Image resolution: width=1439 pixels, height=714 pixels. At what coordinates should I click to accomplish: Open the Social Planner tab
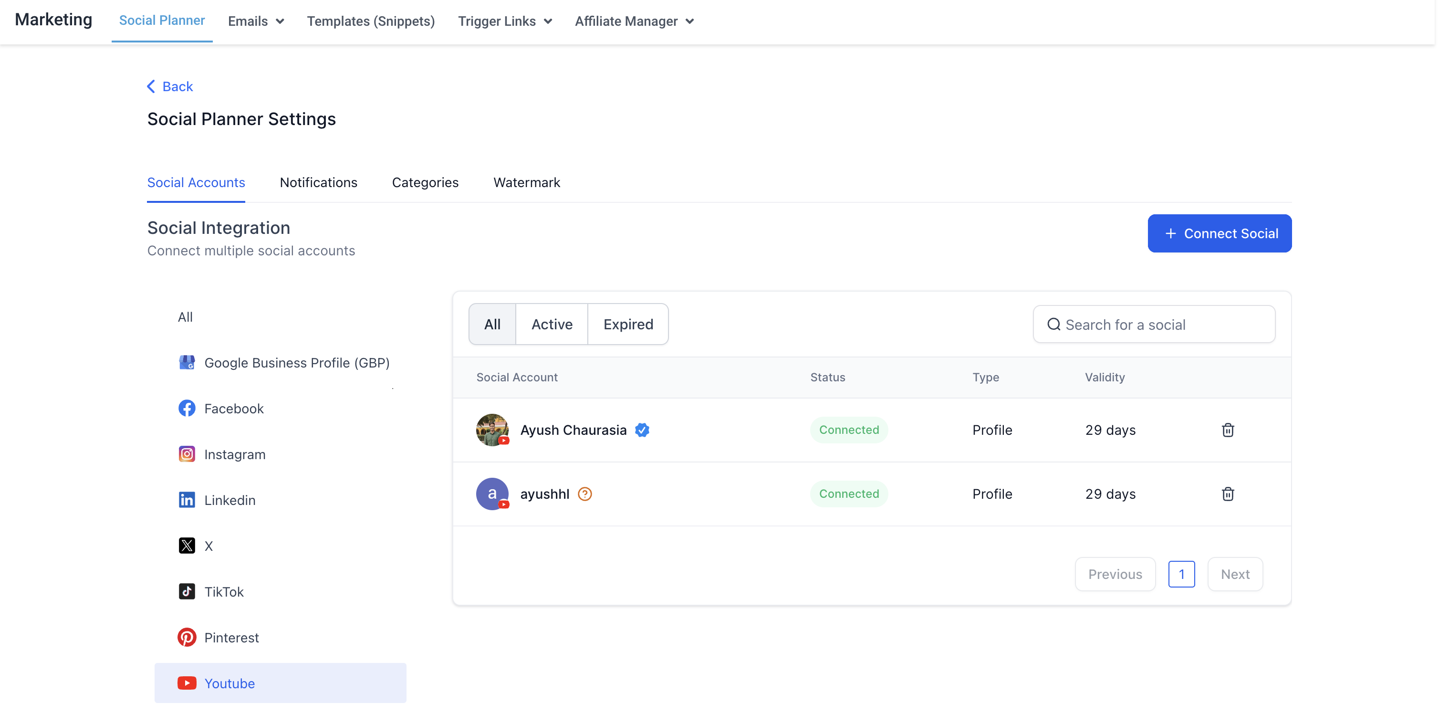point(162,21)
